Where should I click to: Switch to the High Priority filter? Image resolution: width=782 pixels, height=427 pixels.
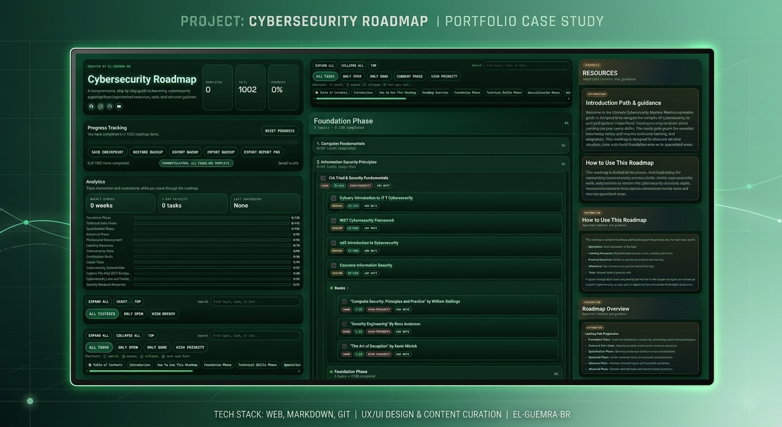444,76
